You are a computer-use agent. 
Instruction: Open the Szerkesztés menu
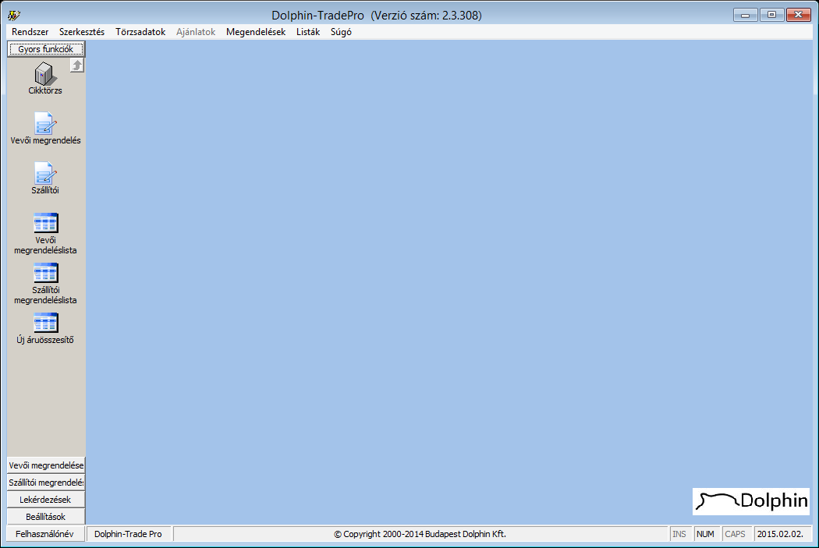(x=82, y=32)
